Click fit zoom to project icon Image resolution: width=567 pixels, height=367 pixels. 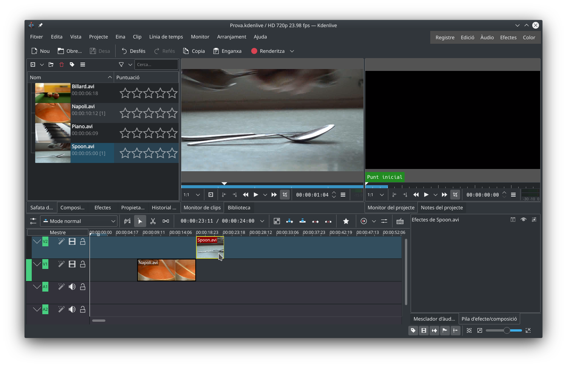tap(469, 330)
